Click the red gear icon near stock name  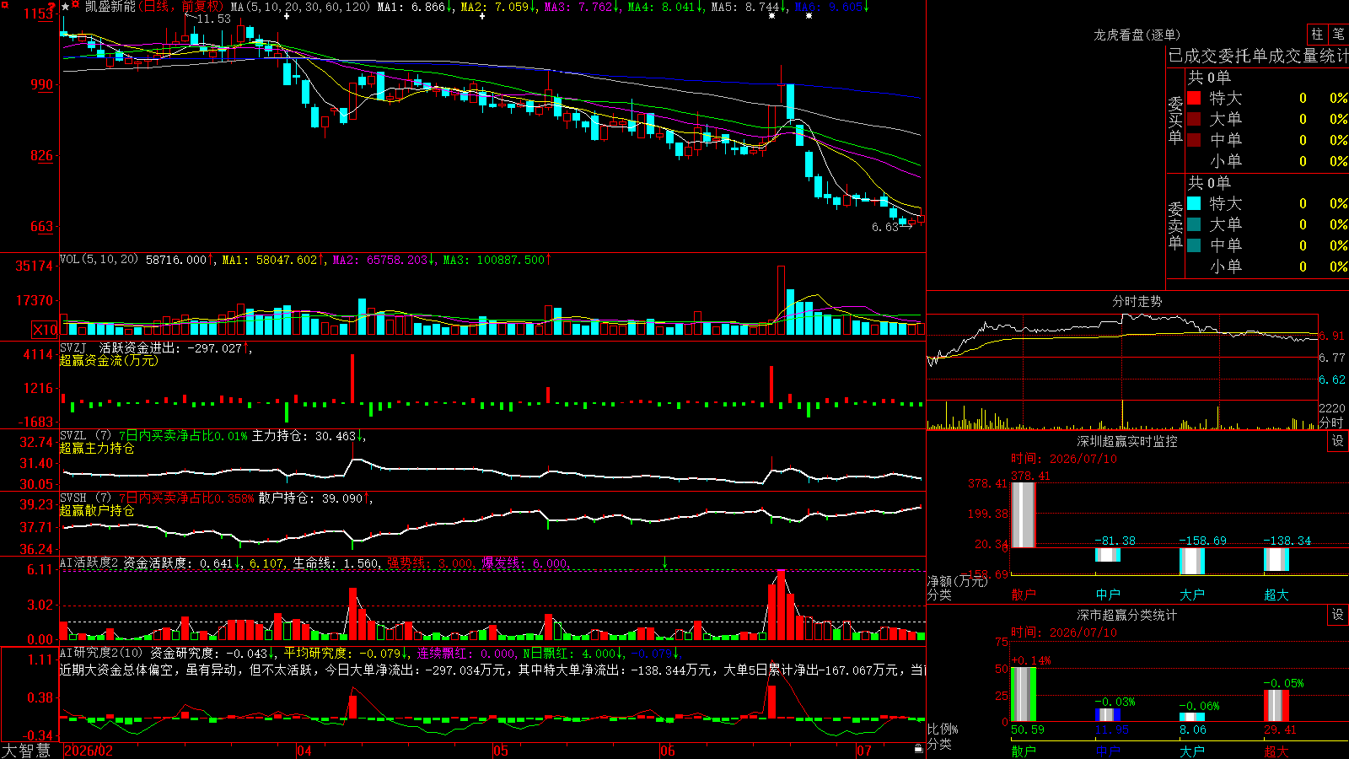tap(77, 6)
